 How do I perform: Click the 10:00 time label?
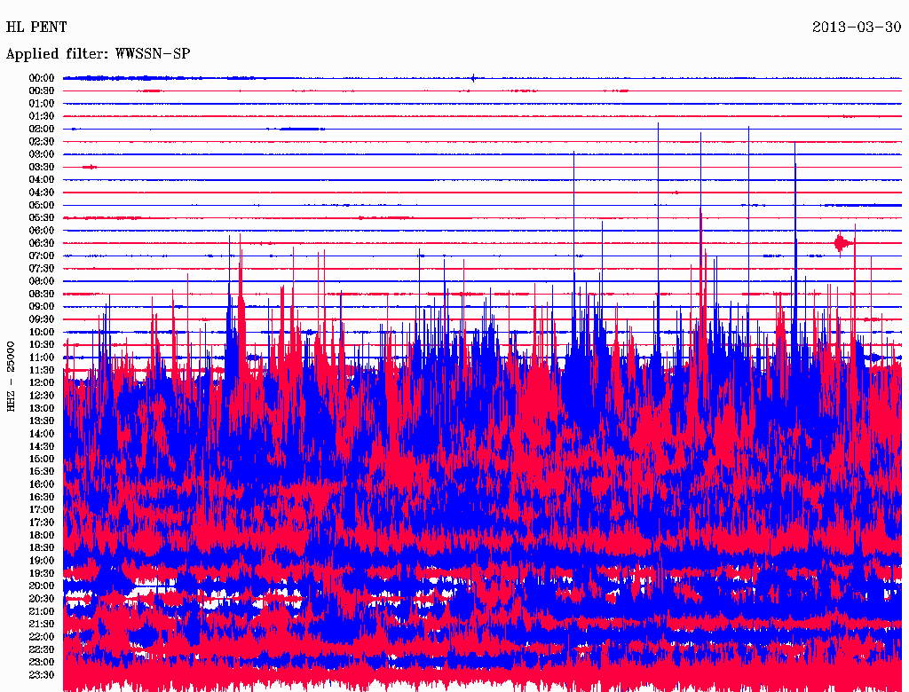point(41,332)
